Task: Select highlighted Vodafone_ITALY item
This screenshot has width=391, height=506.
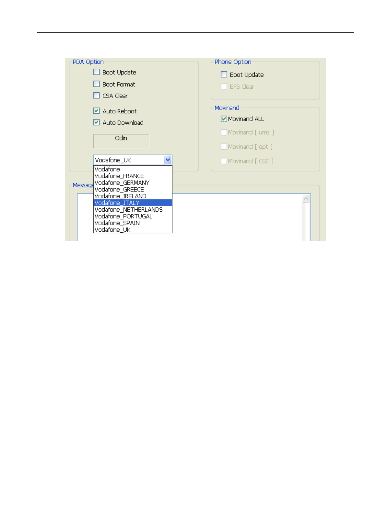Action: (133, 203)
